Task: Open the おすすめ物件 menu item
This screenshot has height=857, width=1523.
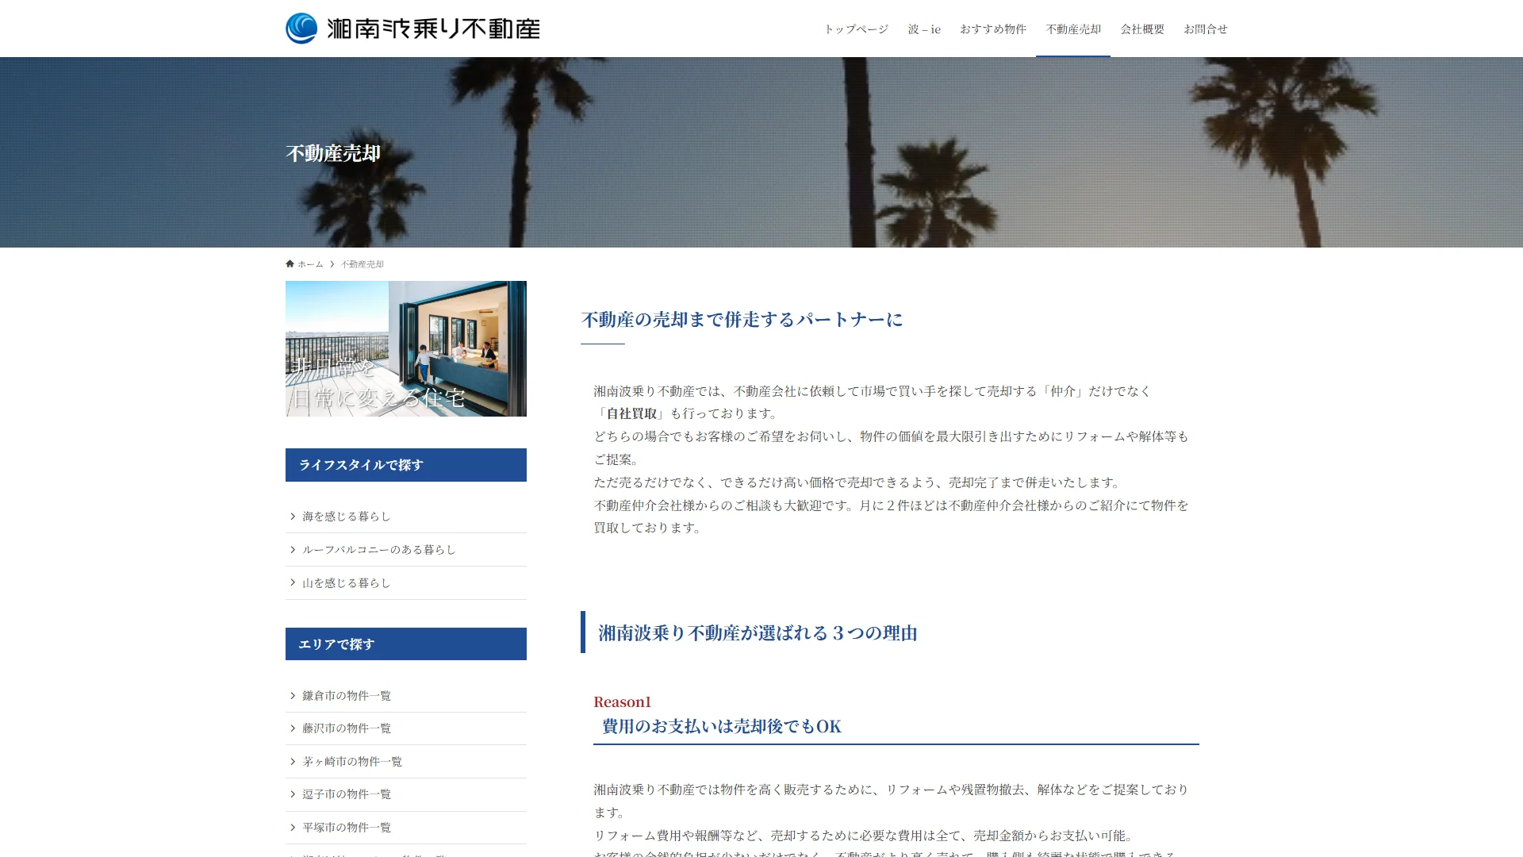Action: [x=993, y=29]
